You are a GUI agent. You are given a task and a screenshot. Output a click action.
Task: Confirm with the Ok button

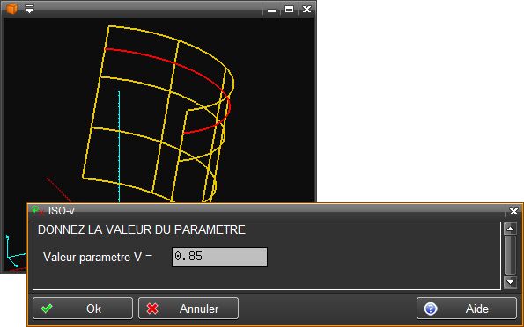point(83,309)
